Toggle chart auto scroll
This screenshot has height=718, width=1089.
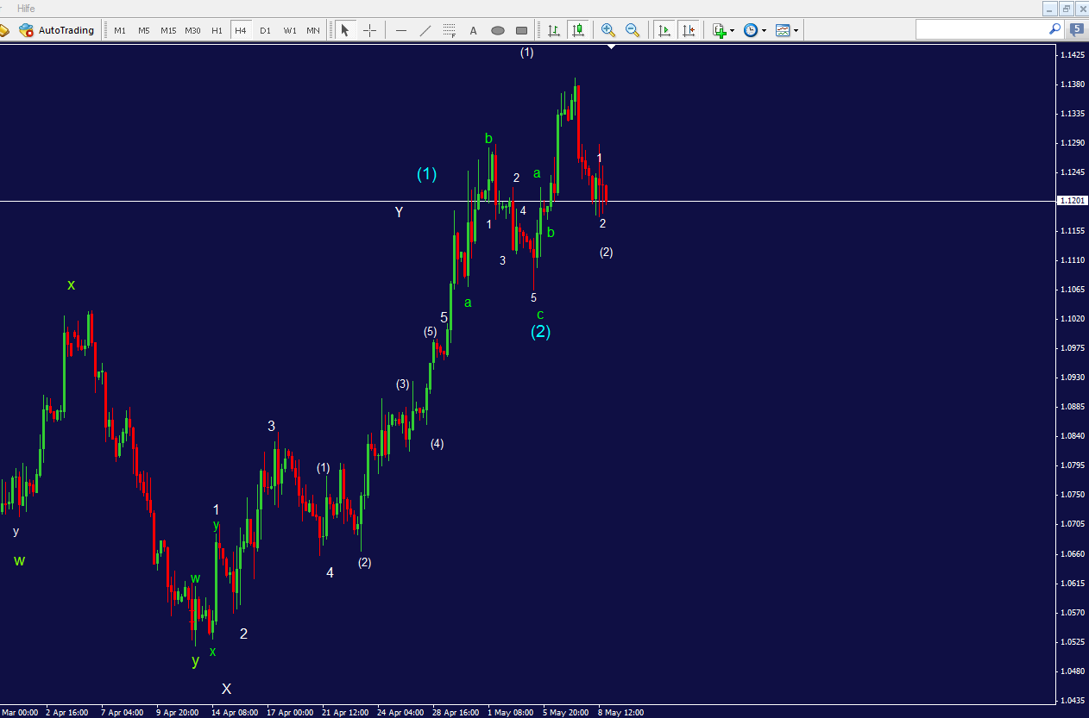point(664,30)
